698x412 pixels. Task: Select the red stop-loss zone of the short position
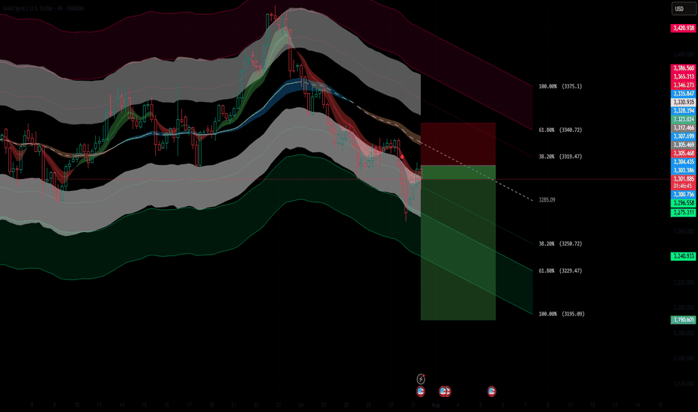coord(458,145)
